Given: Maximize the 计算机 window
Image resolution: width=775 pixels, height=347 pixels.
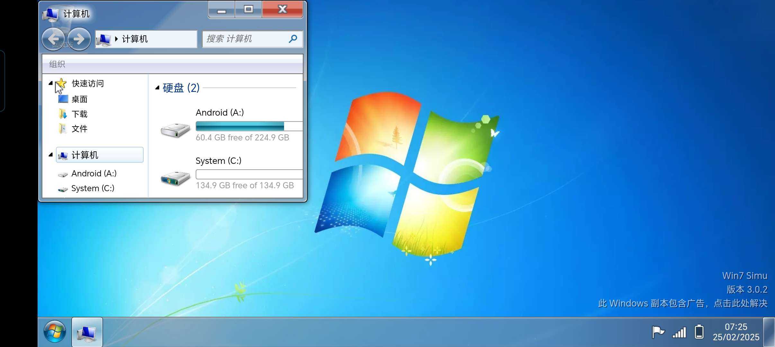Looking at the screenshot, I should point(248,10).
